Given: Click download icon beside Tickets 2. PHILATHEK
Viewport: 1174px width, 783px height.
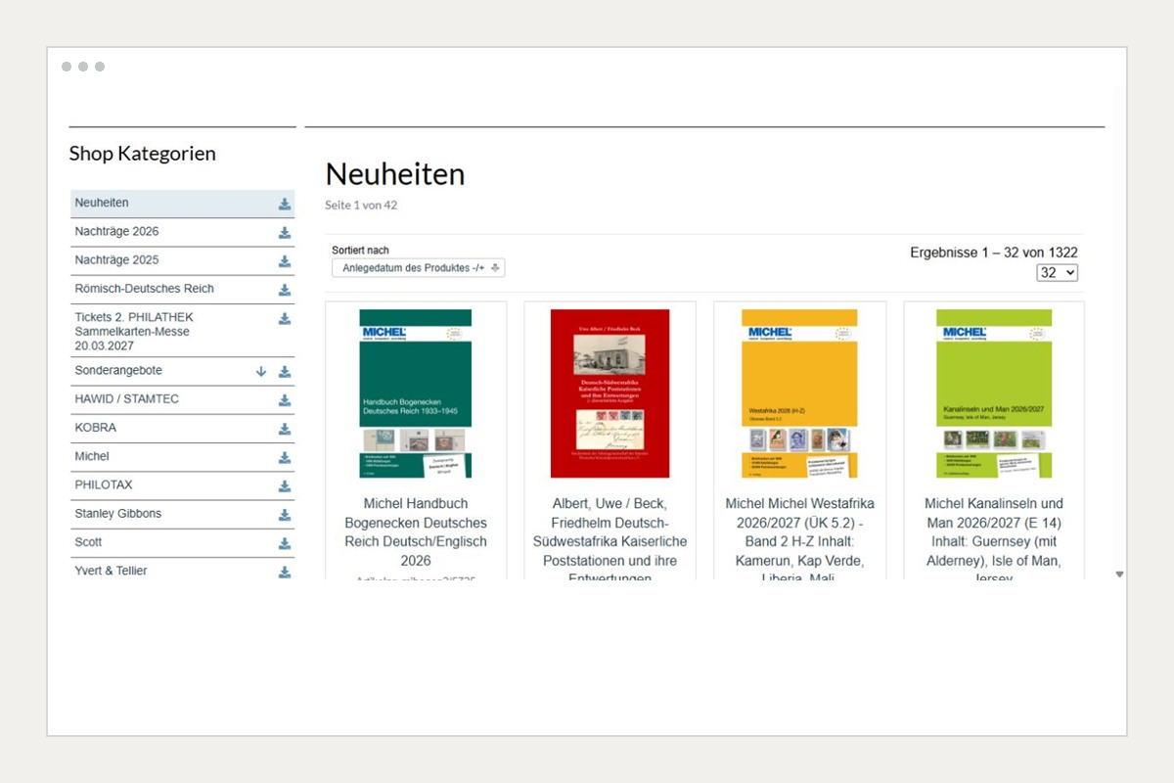Looking at the screenshot, I should coord(285,318).
